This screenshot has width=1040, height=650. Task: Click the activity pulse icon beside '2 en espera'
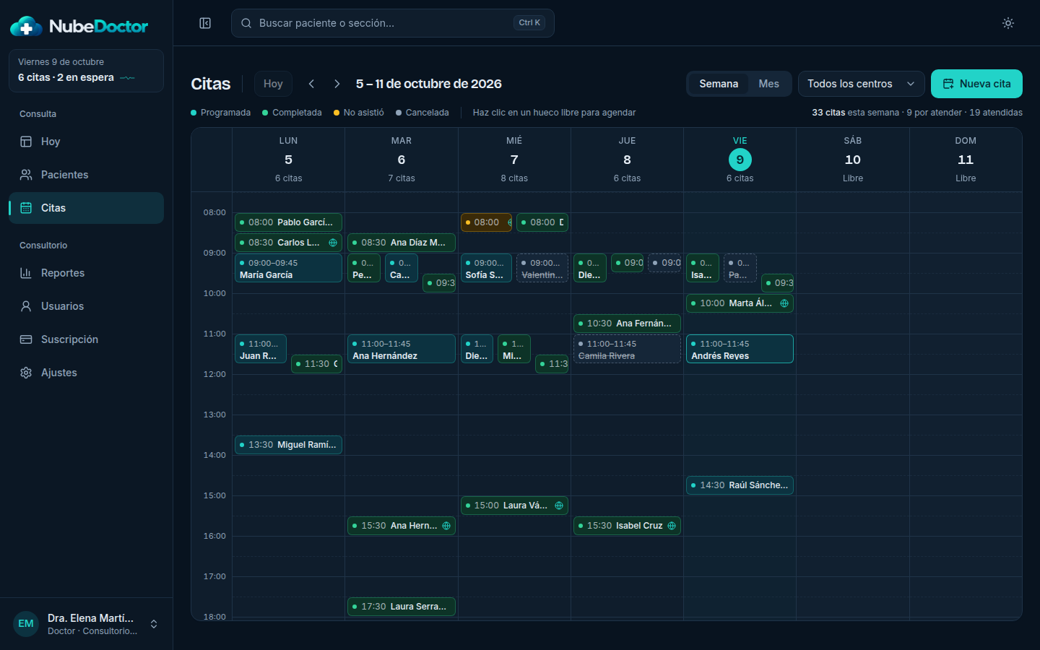pos(127,78)
